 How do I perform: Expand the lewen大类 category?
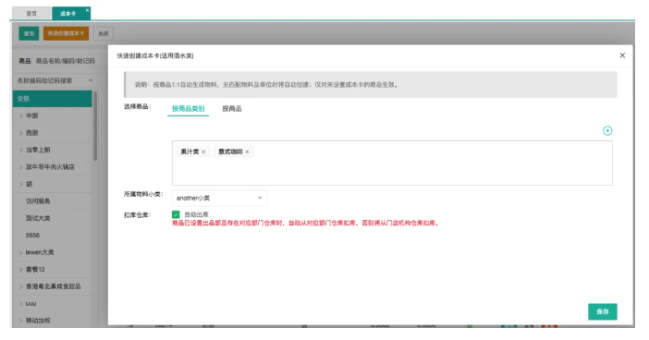point(20,252)
